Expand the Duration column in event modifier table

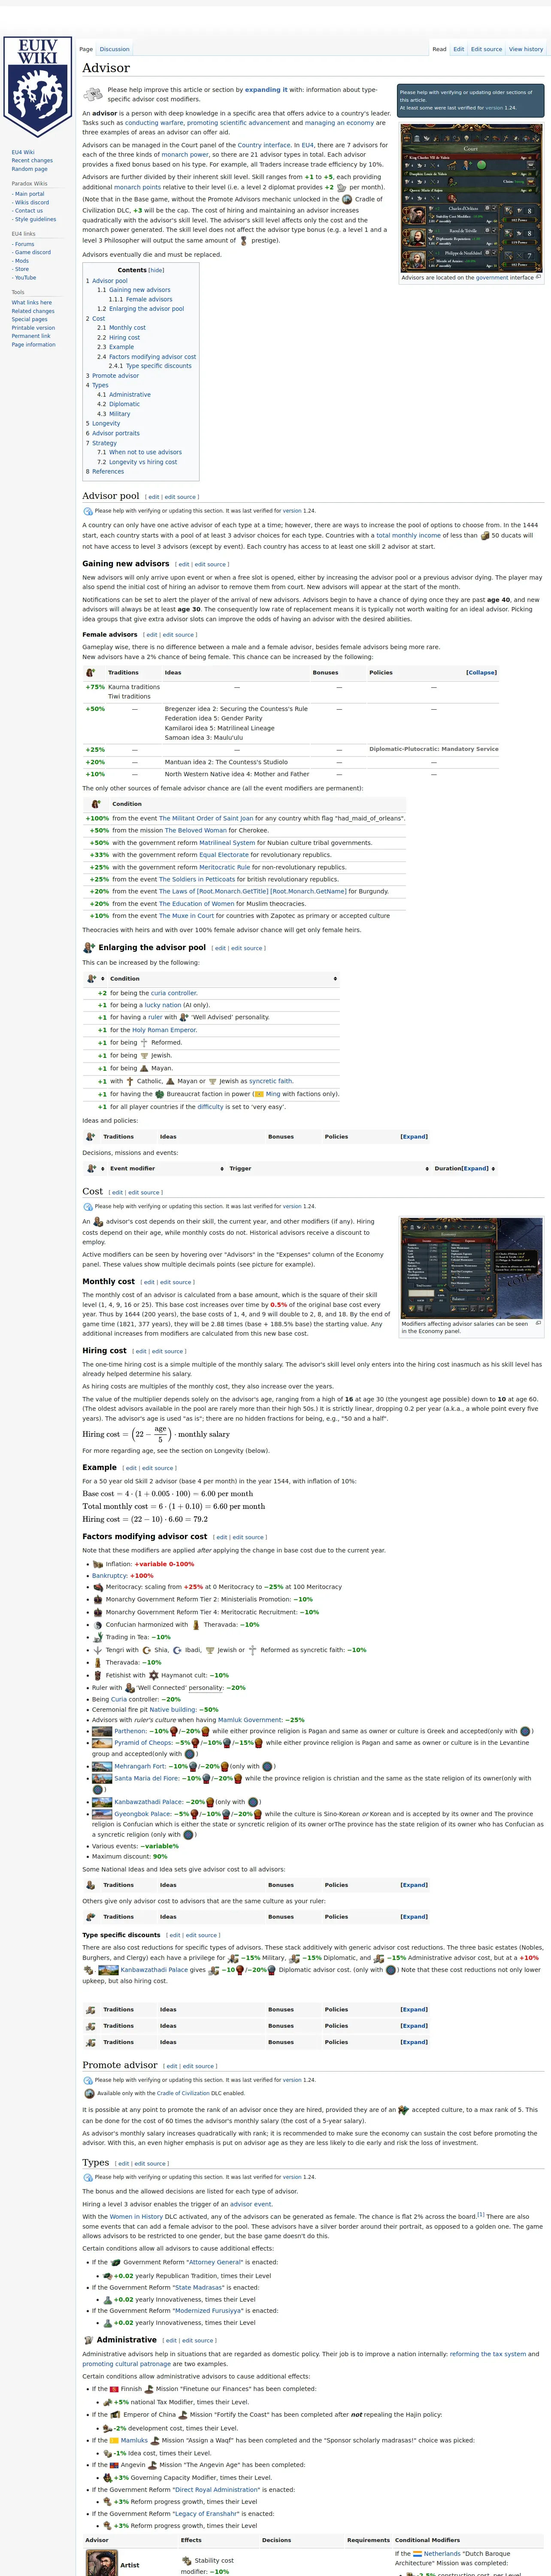[x=475, y=1168]
